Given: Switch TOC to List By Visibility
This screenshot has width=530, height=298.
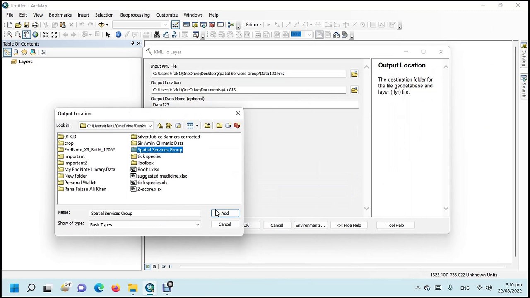Looking at the screenshot, I should [24, 53].
